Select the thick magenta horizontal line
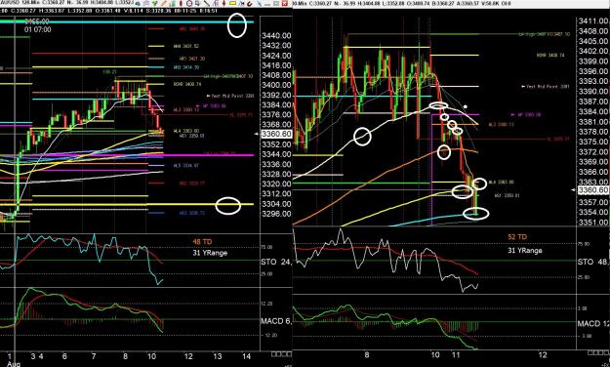This screenshot has width=610, height=367. click(127, 155)
